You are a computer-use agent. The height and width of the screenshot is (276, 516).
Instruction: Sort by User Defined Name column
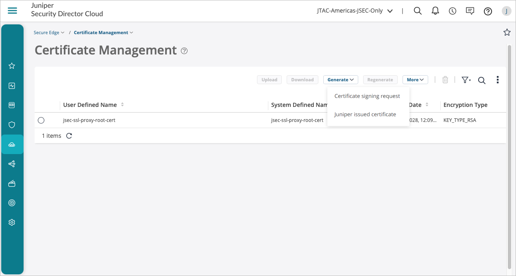(122, 105)
